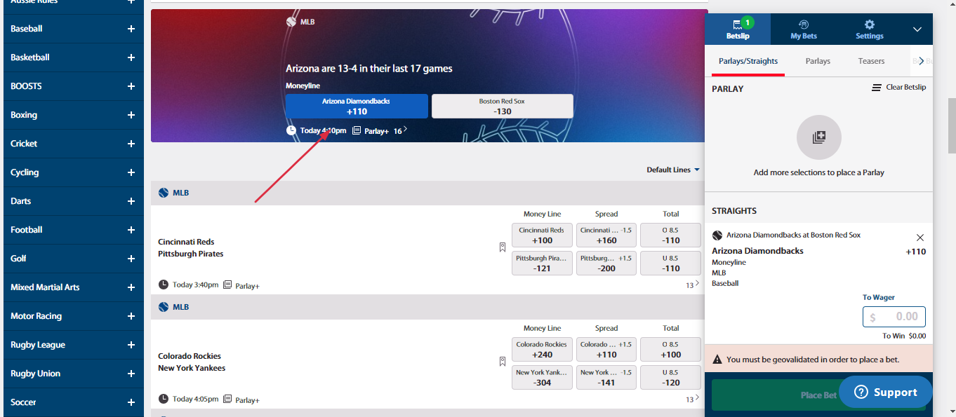Select Cincinnati Reds +100 money line
Viewport: 956px width, 417px height.
542,235
